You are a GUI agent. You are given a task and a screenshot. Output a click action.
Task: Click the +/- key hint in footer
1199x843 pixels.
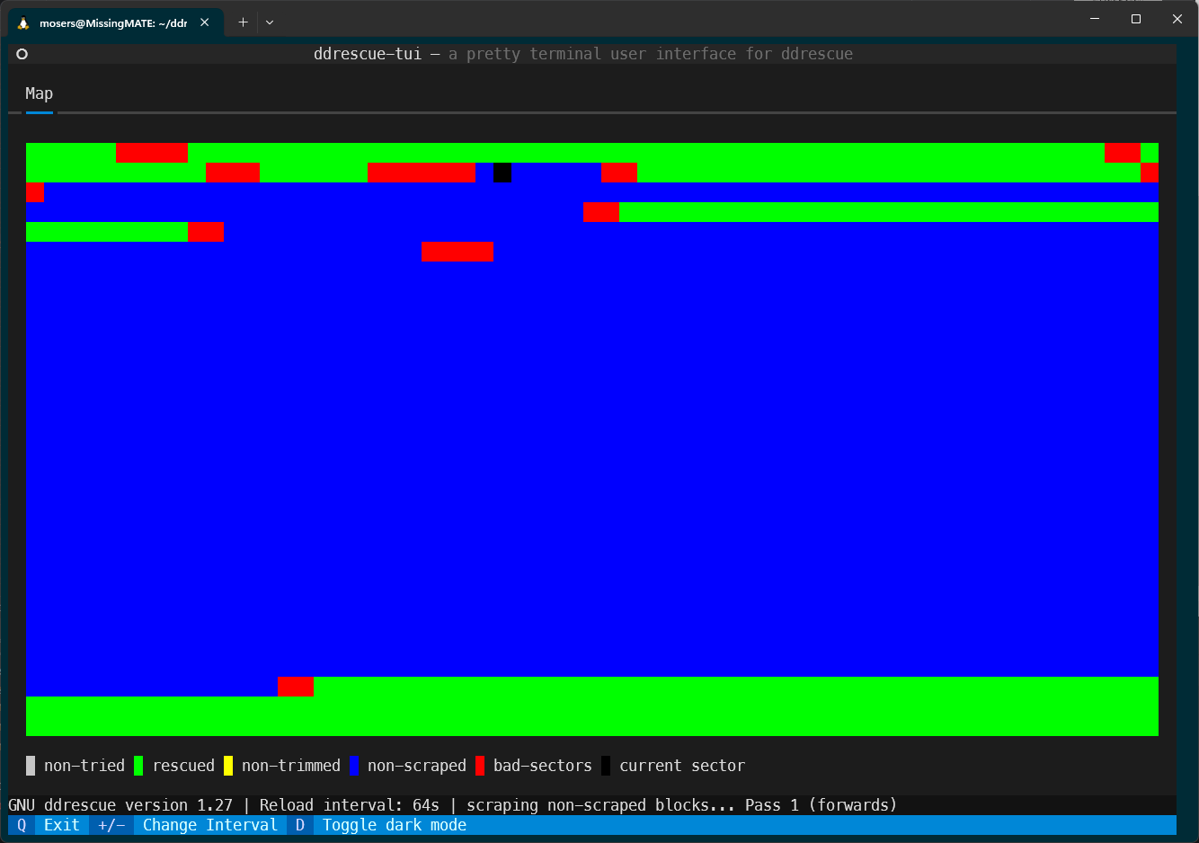point(111,825)
